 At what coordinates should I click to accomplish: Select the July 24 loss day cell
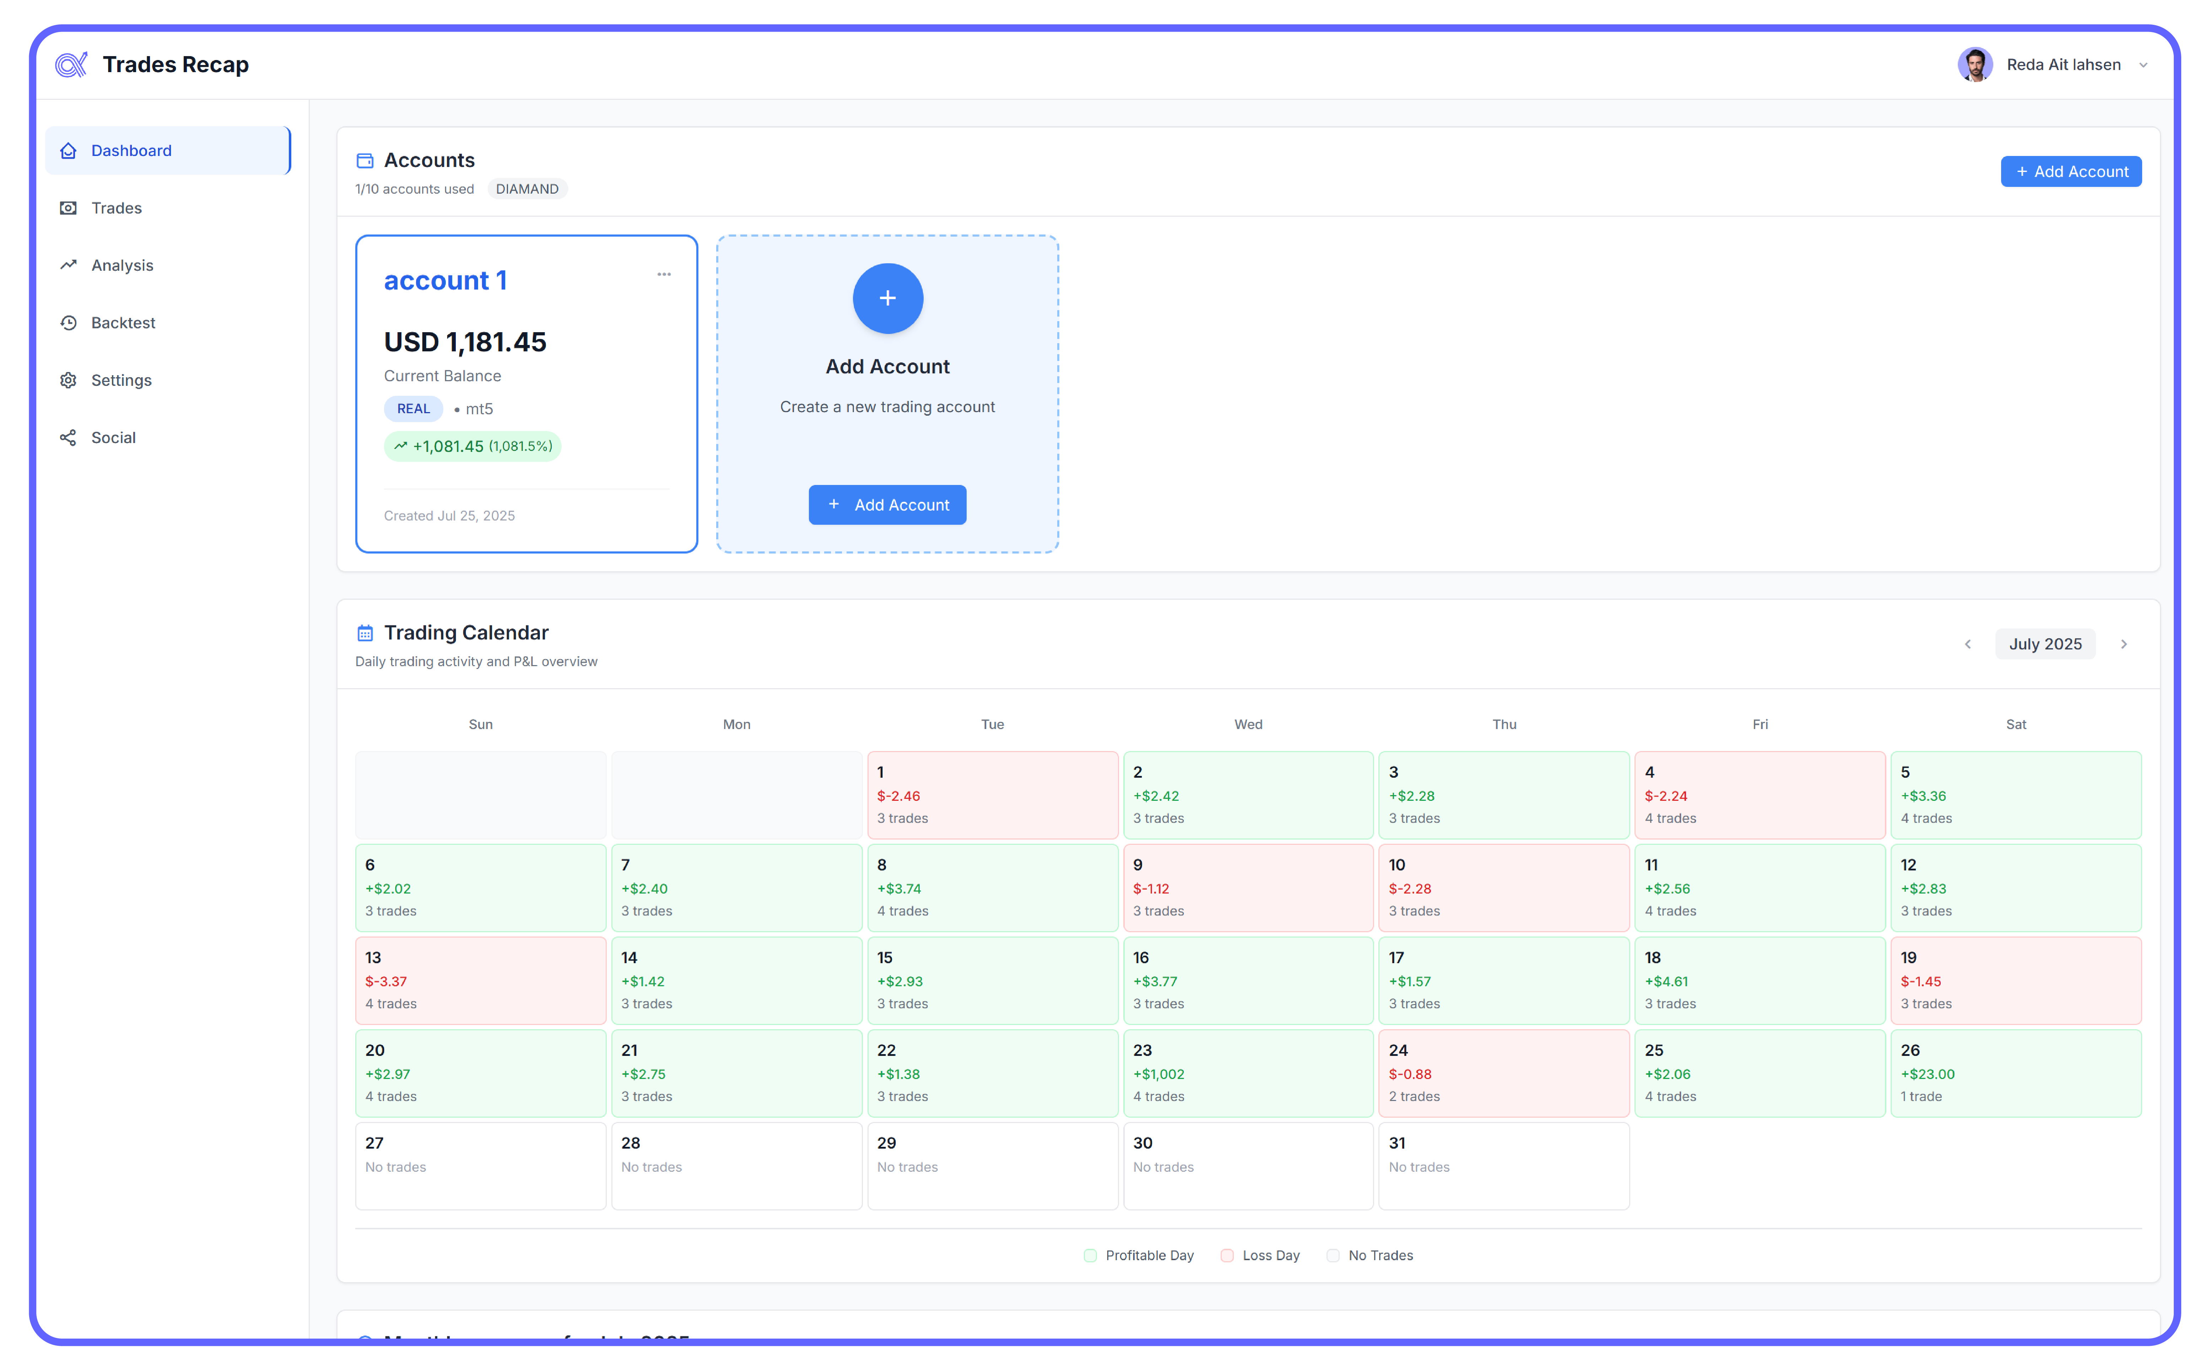[x=1504, y=1072]
